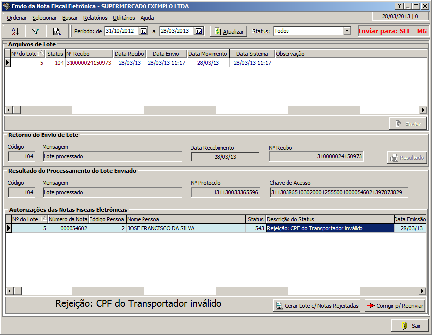
Task: Click the help question mark in title bar
Action: (x=398, y=6)
